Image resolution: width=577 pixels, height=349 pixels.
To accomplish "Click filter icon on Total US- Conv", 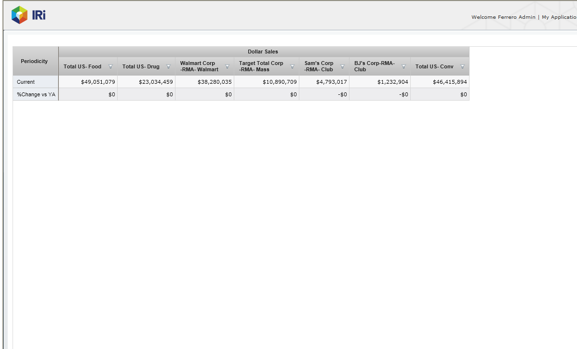I will pos(462,66).
